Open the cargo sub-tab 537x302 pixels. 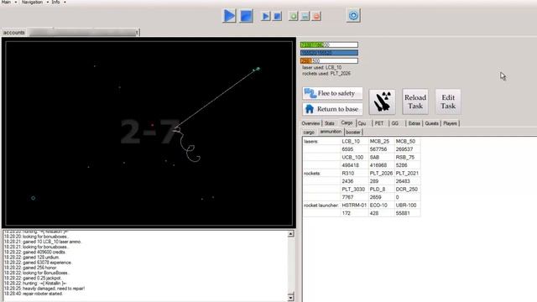(309, 133)
